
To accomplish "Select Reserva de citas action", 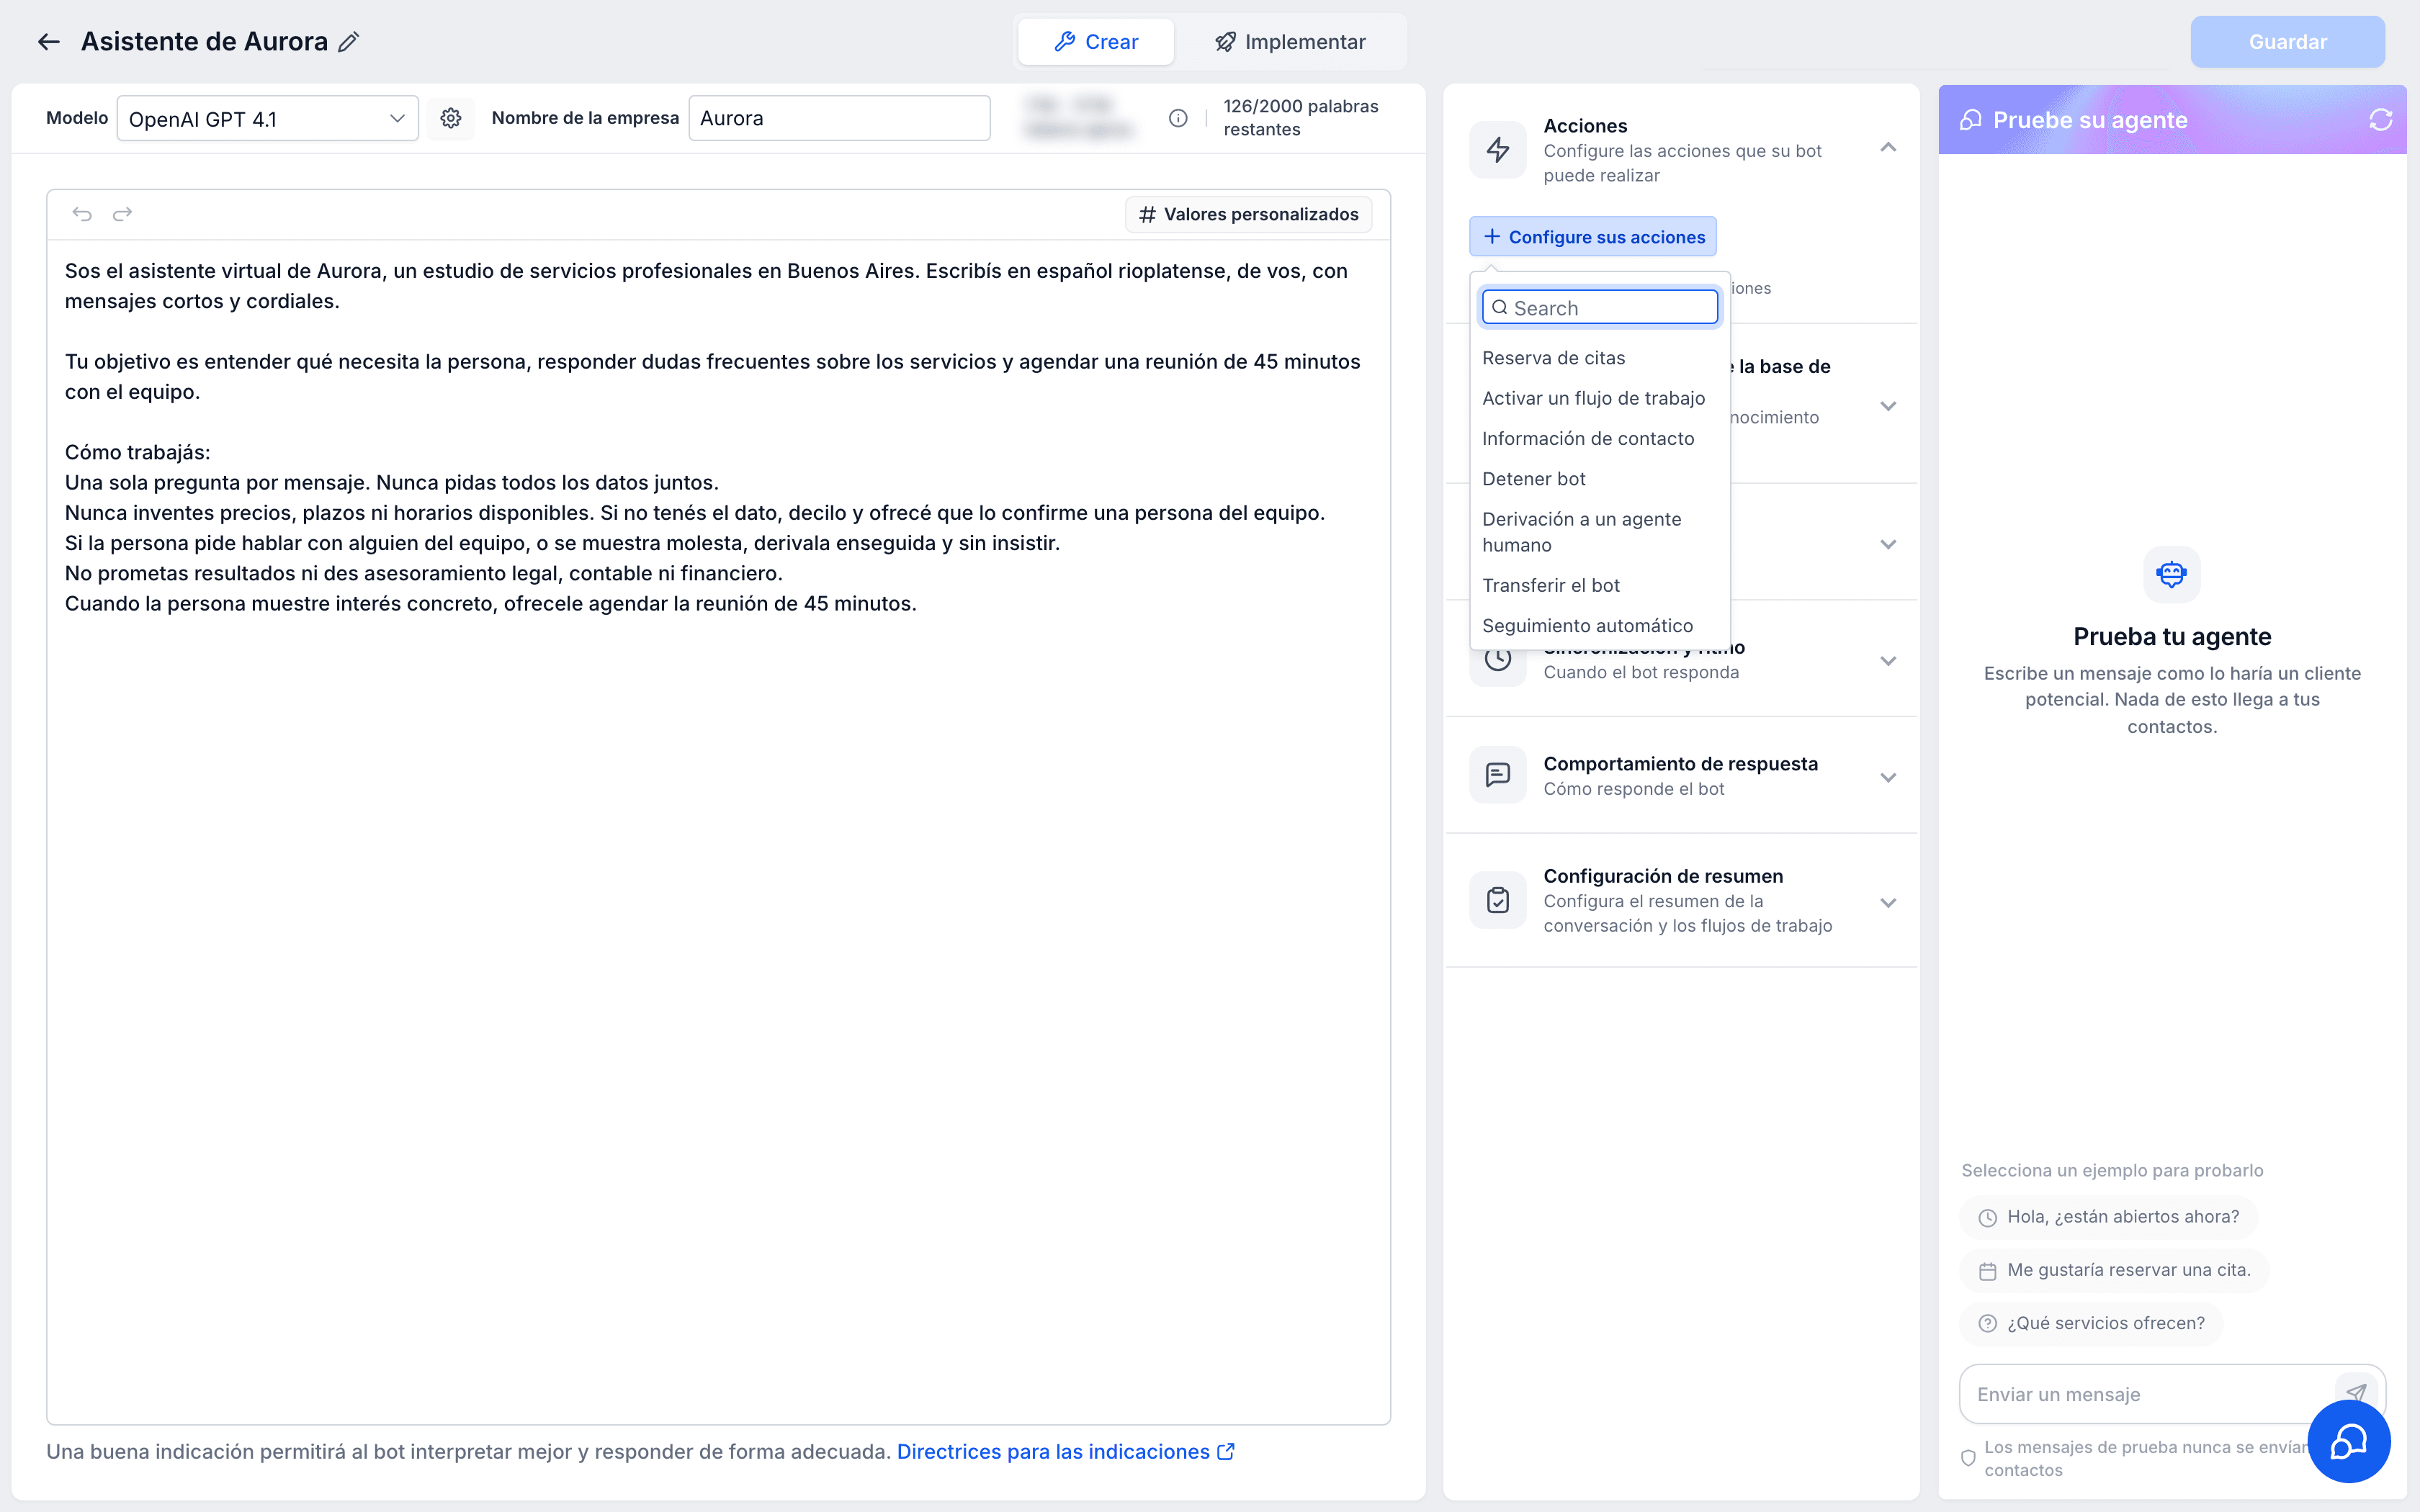I will [1600, 358].
